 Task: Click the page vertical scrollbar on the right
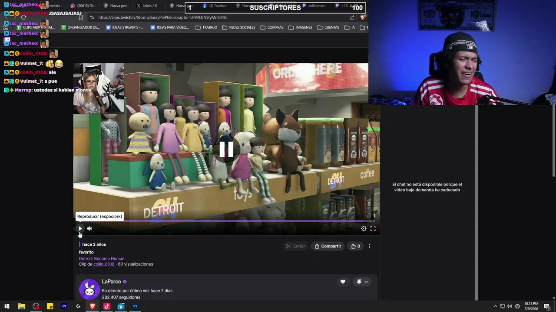coord(554,141)
